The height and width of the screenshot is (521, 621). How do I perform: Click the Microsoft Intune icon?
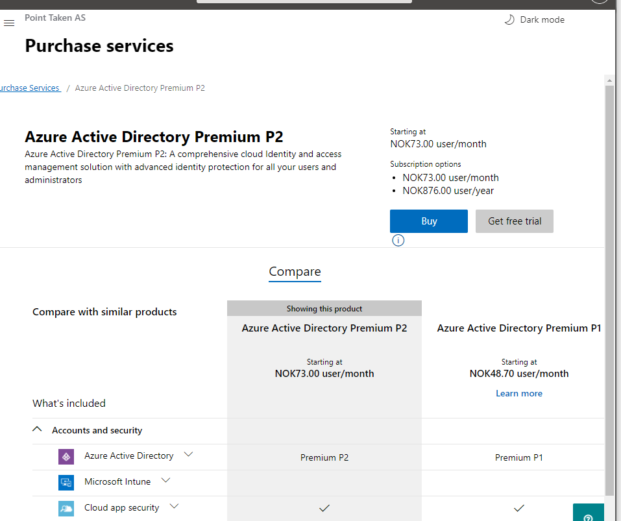(x=66, y=483)
